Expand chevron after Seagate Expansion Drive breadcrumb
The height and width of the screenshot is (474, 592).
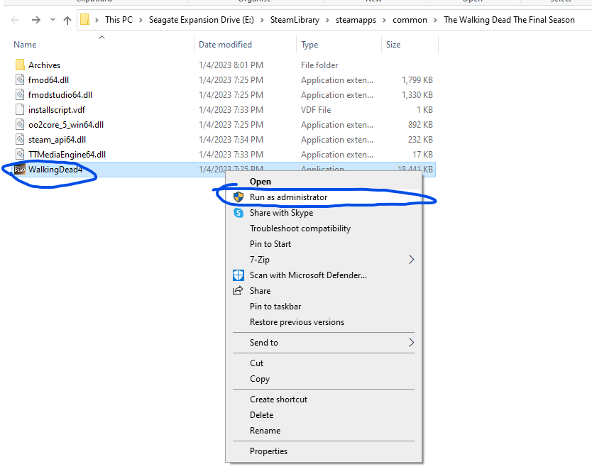click(x=262, y=20)
